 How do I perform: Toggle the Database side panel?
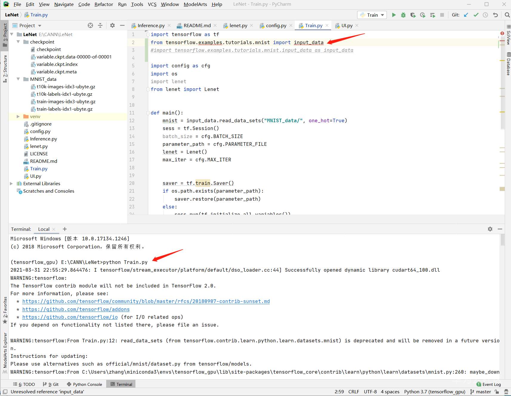tap(508, 64)
